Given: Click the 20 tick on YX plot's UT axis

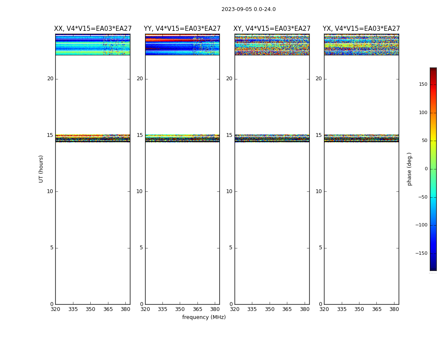Looking at the screenshot, I should [x=319, y=79].
